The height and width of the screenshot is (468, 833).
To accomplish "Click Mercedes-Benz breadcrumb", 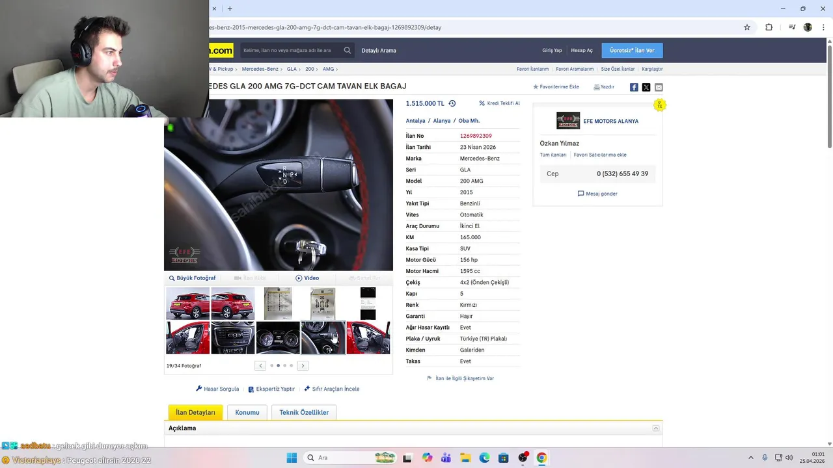I will pyautogui.click(x=260, y=69).
